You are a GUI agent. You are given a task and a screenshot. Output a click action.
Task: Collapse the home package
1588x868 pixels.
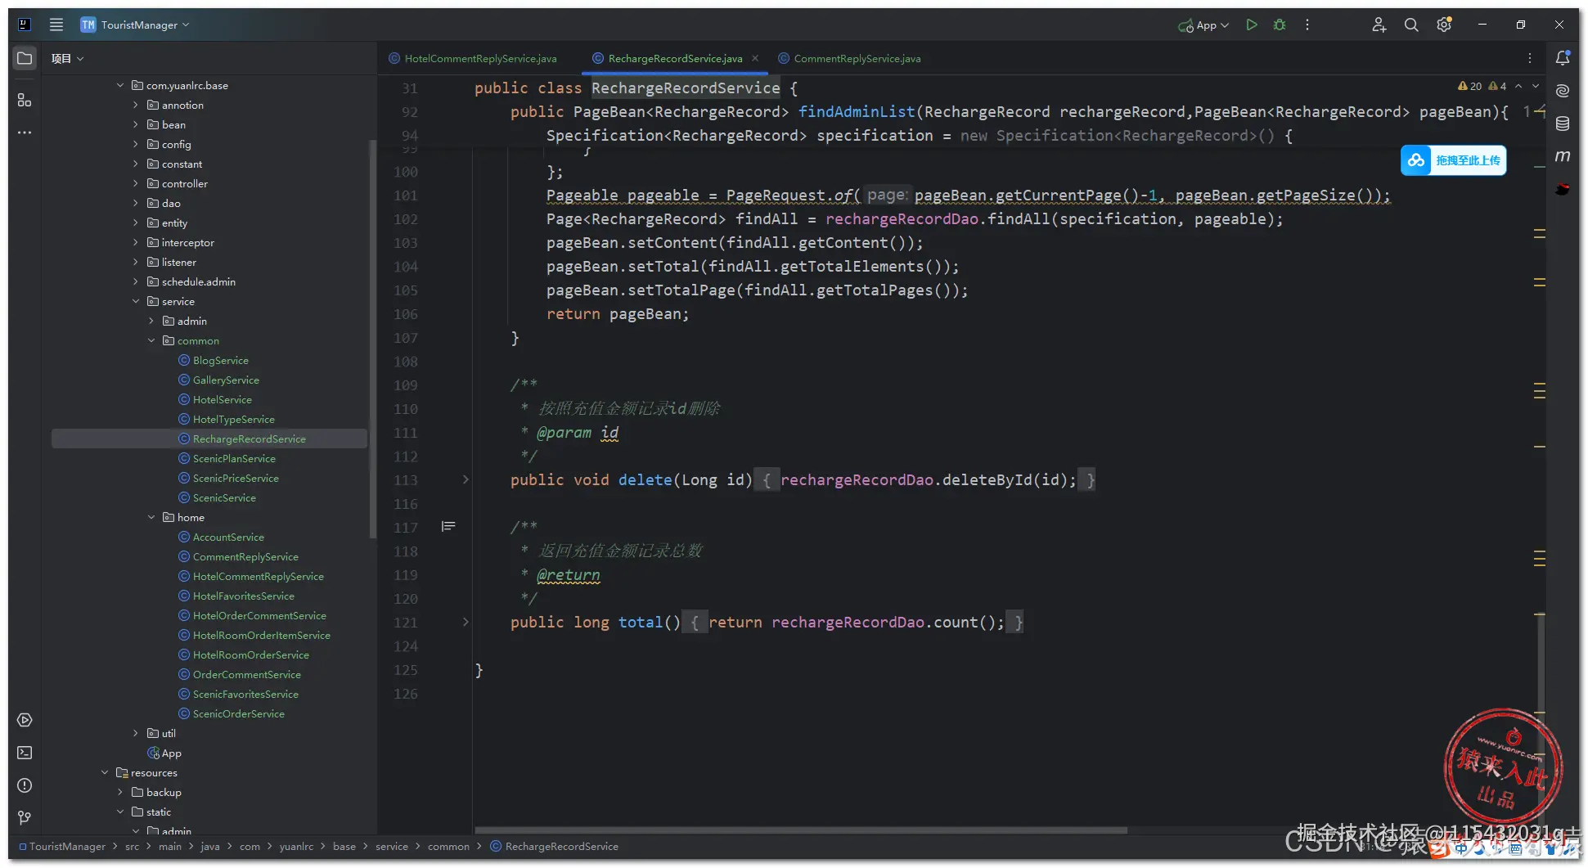pos(151,517)
